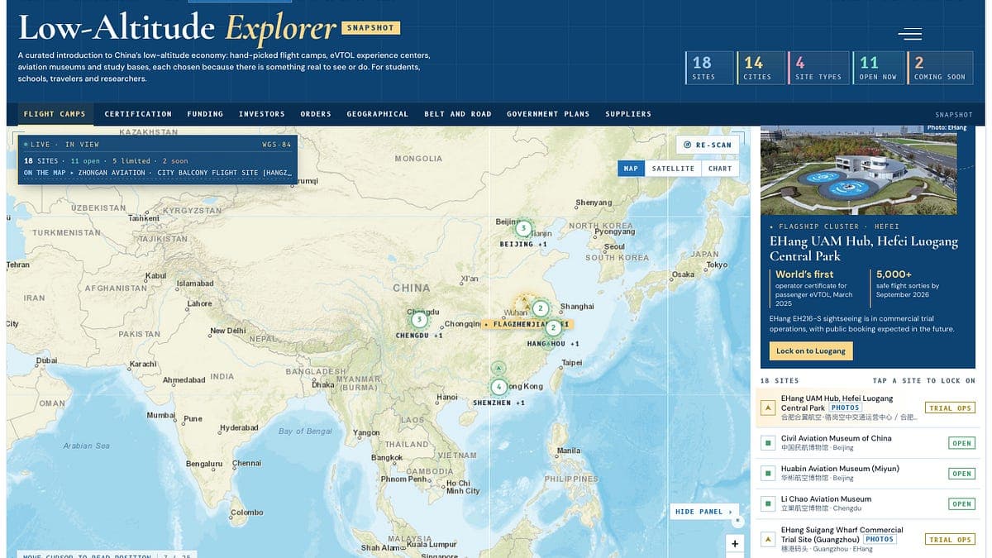Click small round button below Hide Panel
Image resolution: width=992 pixels, height=558 pixels.
[737, 522]
